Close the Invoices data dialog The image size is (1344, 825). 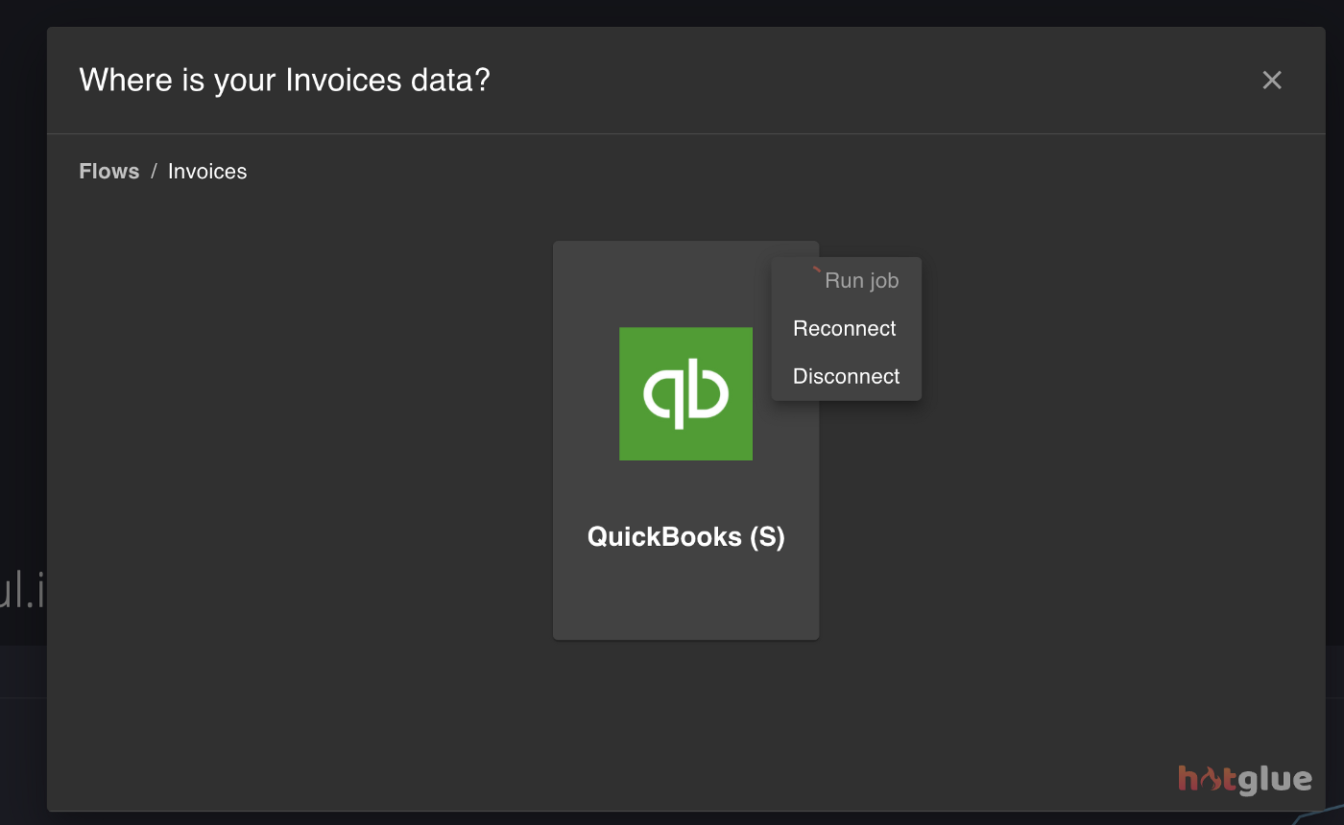pos(1272,81)
